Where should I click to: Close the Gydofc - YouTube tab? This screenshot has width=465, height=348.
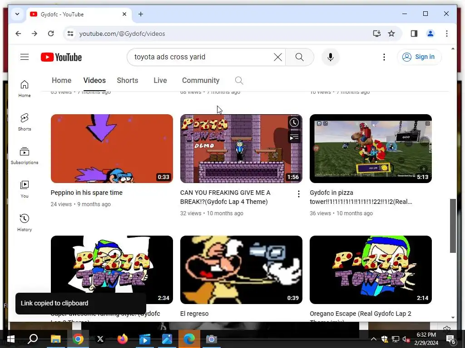tap(124, 14)
